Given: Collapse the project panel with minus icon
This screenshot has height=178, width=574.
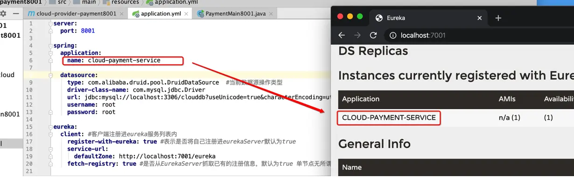Looking at the screenshot, I should (x=16, y=14).
